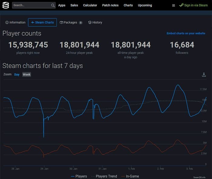Download chart data via download icon

click(x=204, y=75)
